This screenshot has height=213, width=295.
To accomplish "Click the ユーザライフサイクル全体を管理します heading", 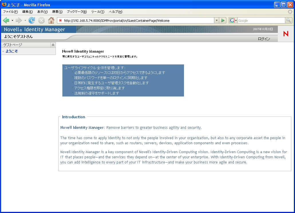I will [95, 68].
